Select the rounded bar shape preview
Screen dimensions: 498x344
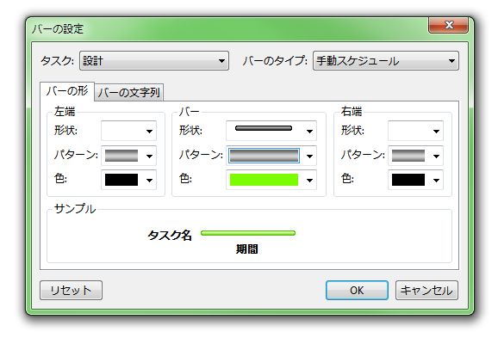coord(264,128)
